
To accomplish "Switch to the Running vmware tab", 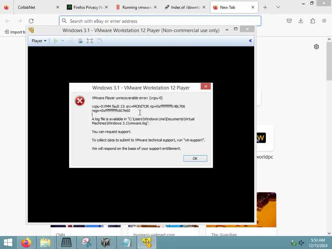I will tap(136, 7).
